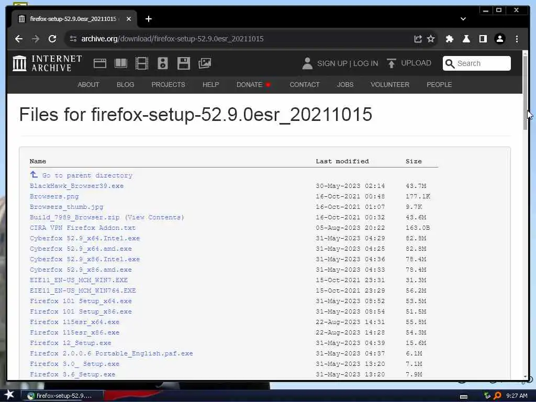
Task: Open CIRA VPN Firefox Addon.txt
Action: pos(83,228)
